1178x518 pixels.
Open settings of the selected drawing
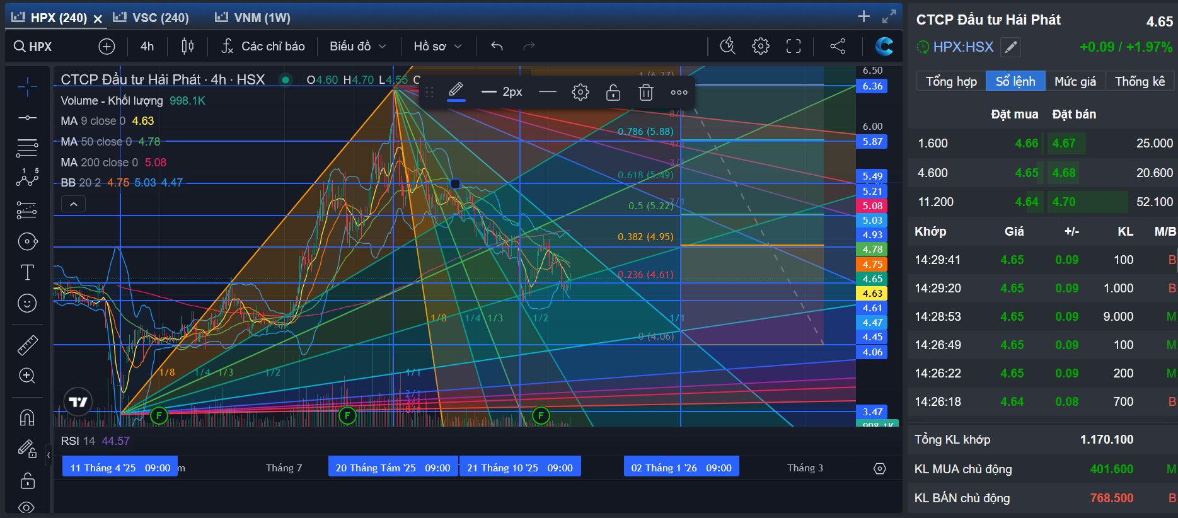tap(580, 93)
